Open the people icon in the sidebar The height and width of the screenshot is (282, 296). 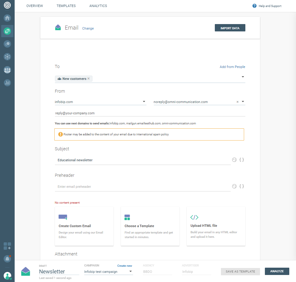7,70
